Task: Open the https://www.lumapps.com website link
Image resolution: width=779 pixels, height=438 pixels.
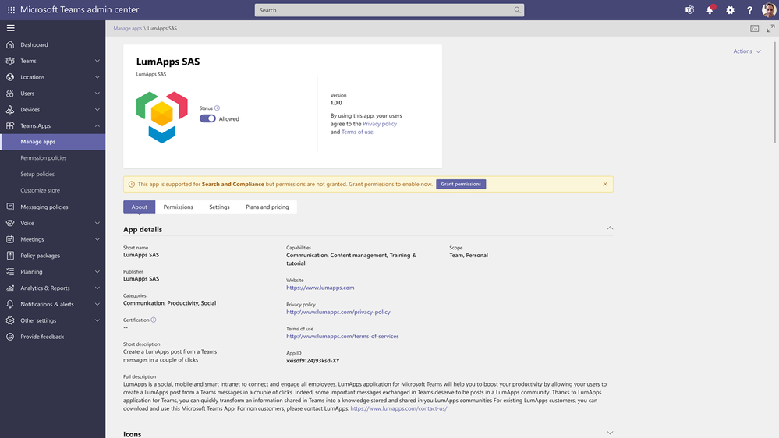Action: coord(320,288)
